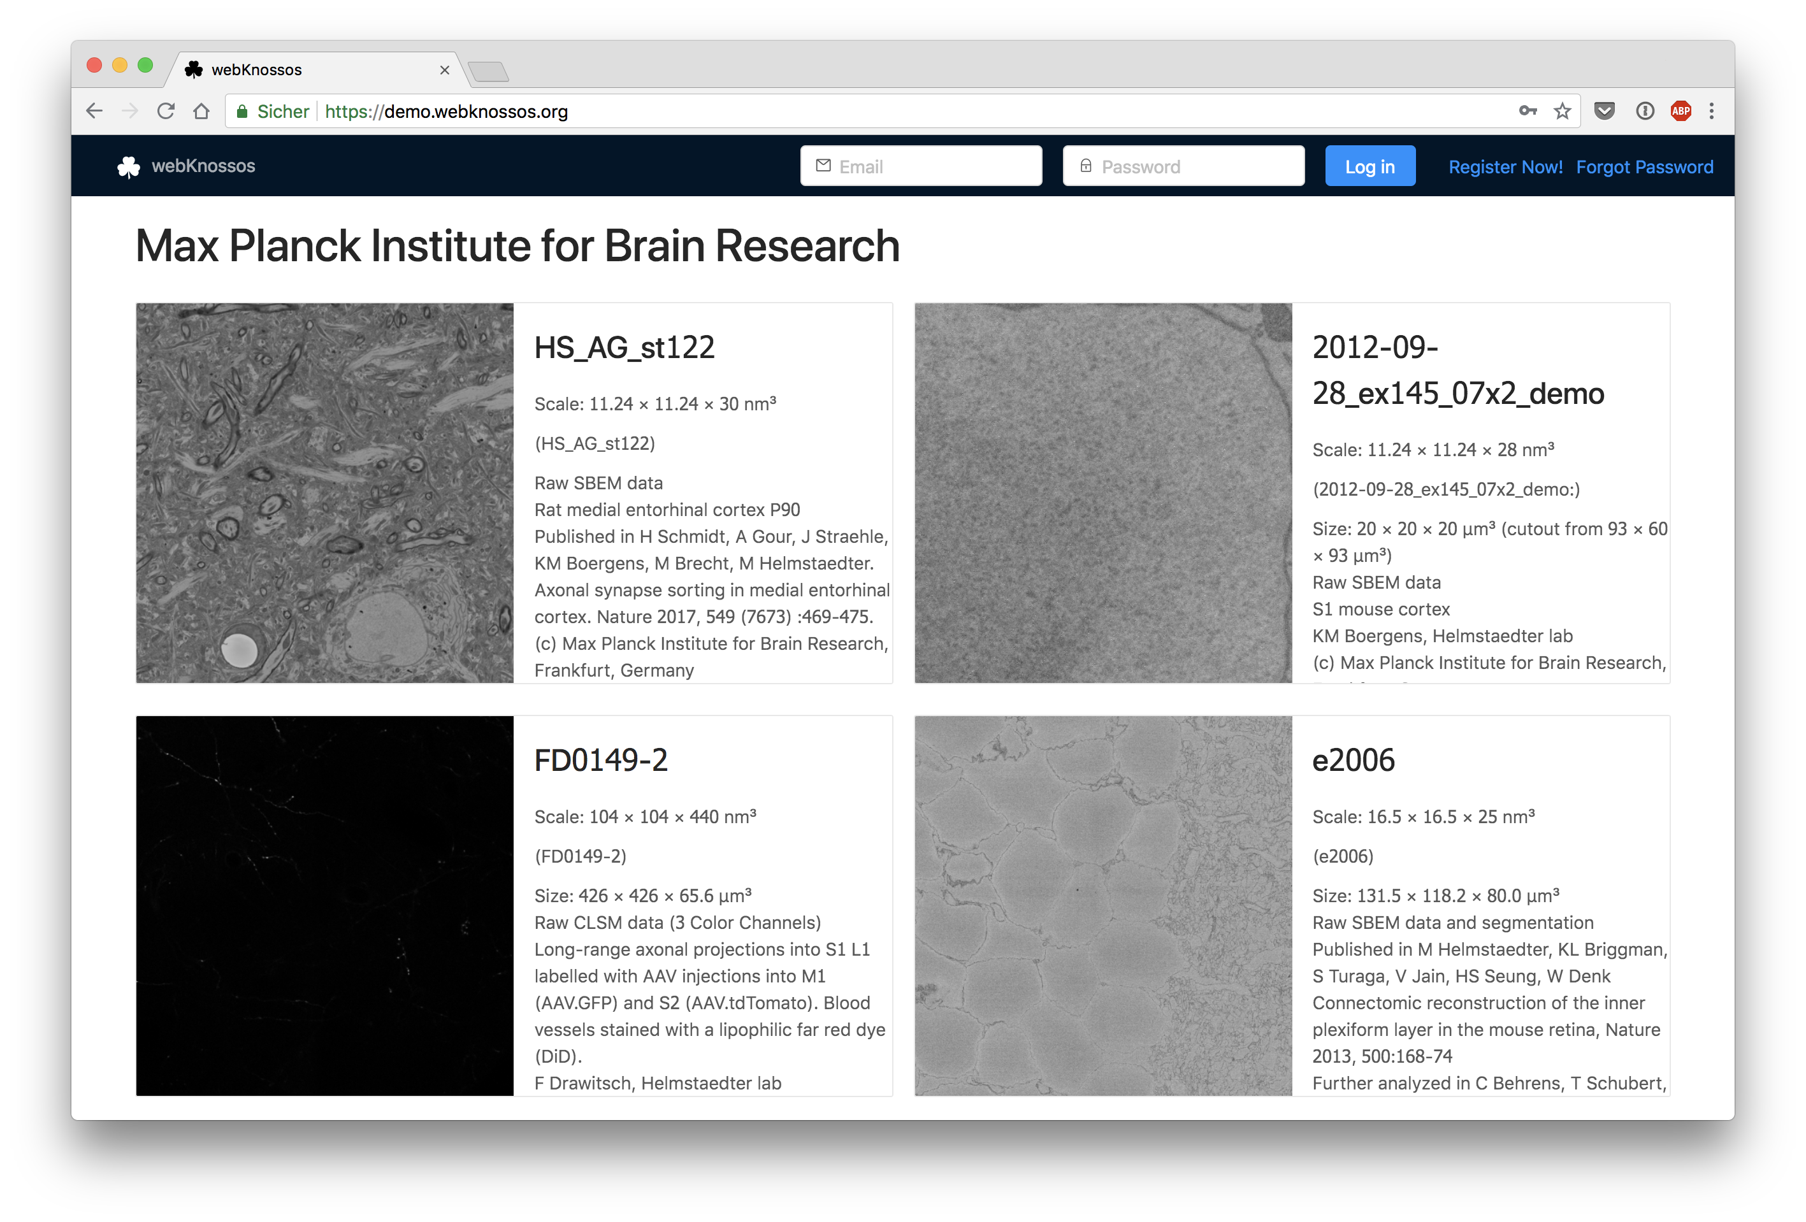Close the webKnossos browser tab
The image size is (1806, 1222).
point(445,70)
